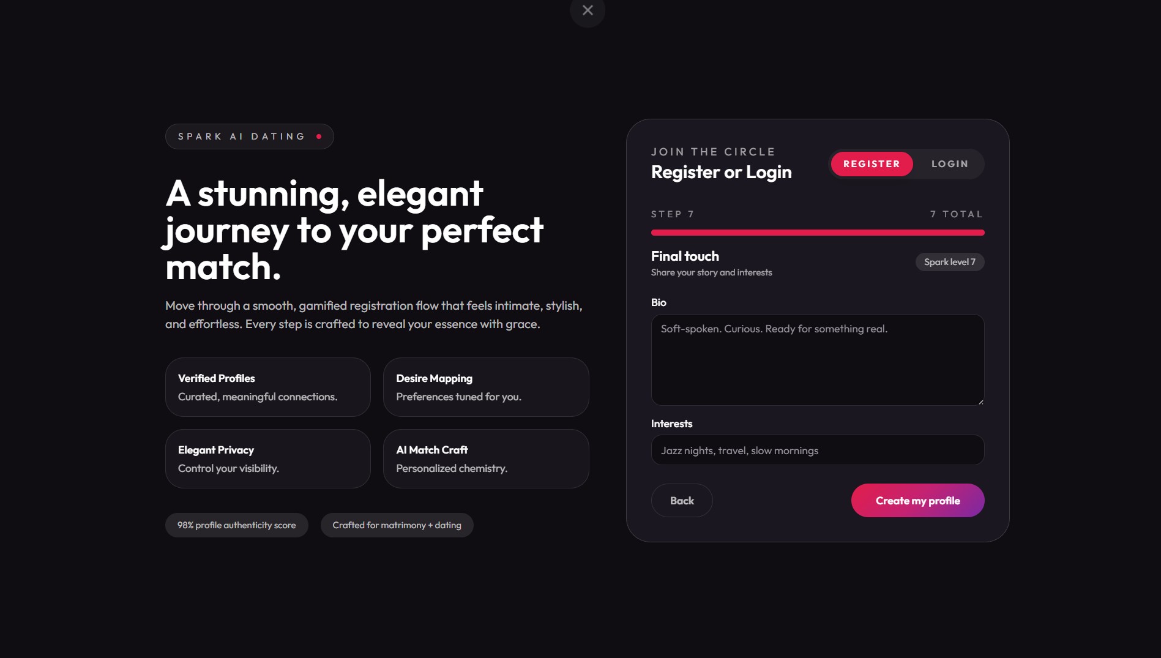Select the Elegant Privacy feature card
The width and height of the screenshot is (1161, 658).
click(x=268, y=458)
